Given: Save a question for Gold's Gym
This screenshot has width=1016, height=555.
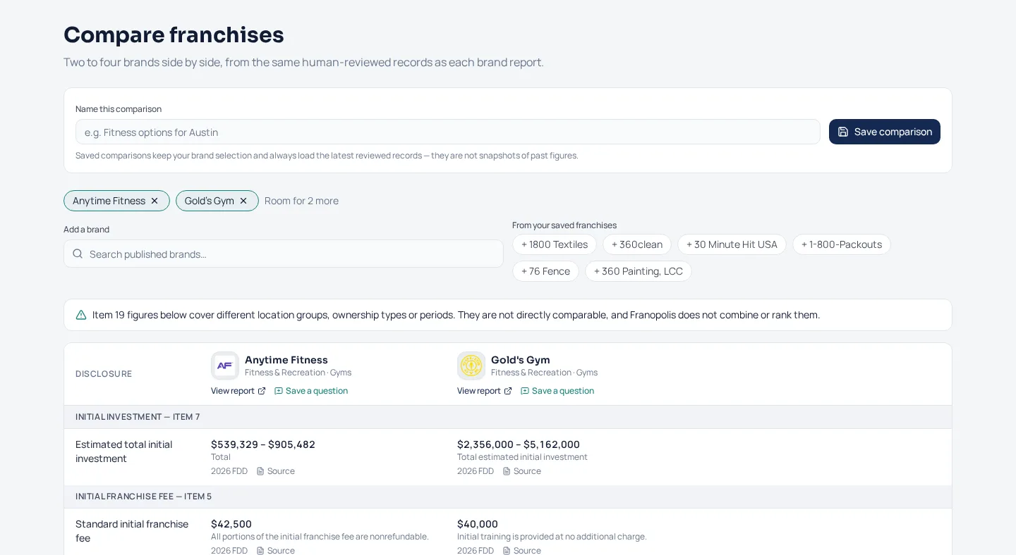Looking at the screenshot, I should pos(557,391).
